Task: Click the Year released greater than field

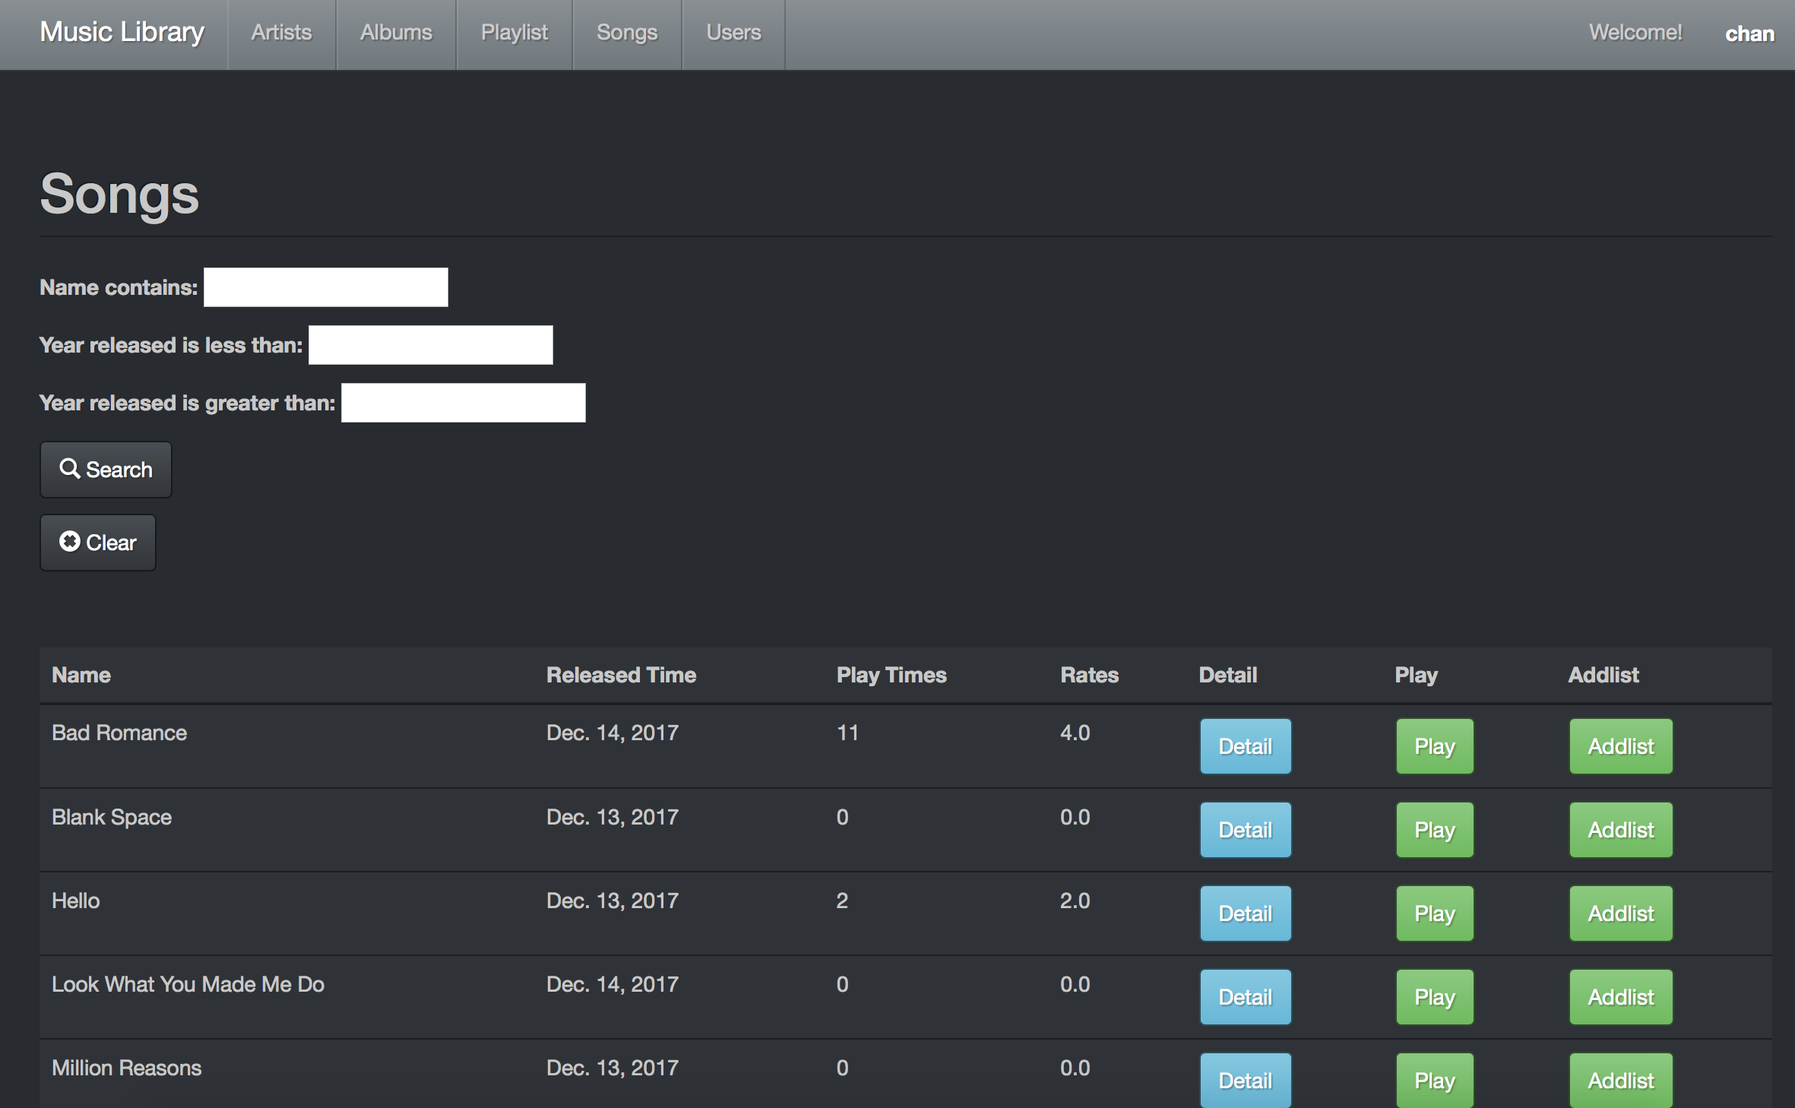Action: click(463, 403)
